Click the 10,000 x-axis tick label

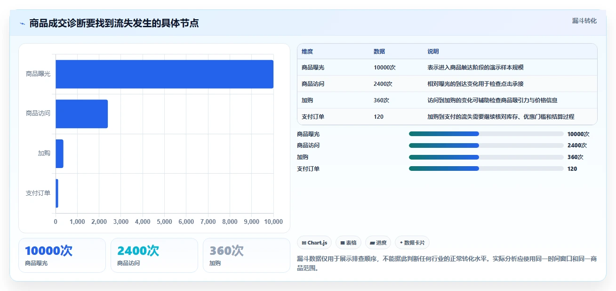coord(274,222)
